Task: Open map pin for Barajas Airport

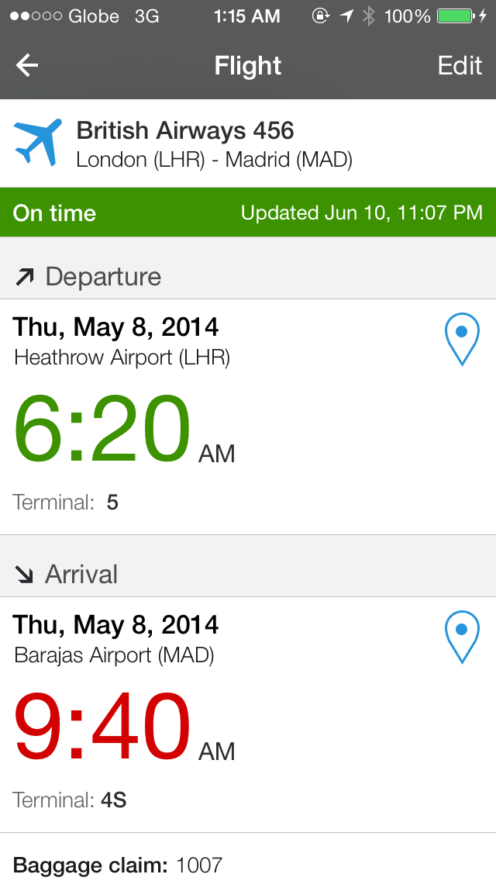Action: 462,637
